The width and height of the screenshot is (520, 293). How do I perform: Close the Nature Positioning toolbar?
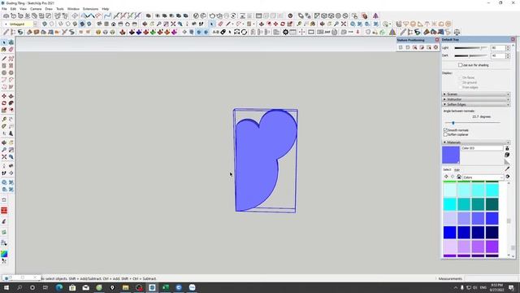click(x=437, y=40)
